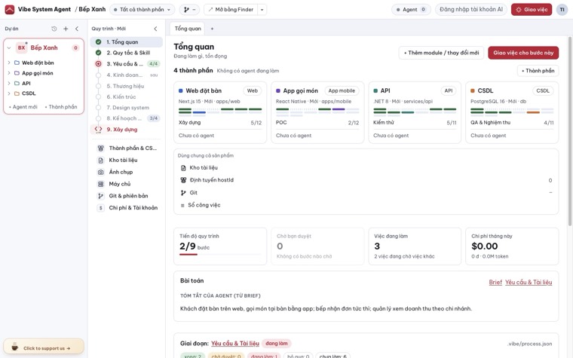Click Tiến độ quy trình red progress bar
573x358 pixels.
tap(188, 254)
